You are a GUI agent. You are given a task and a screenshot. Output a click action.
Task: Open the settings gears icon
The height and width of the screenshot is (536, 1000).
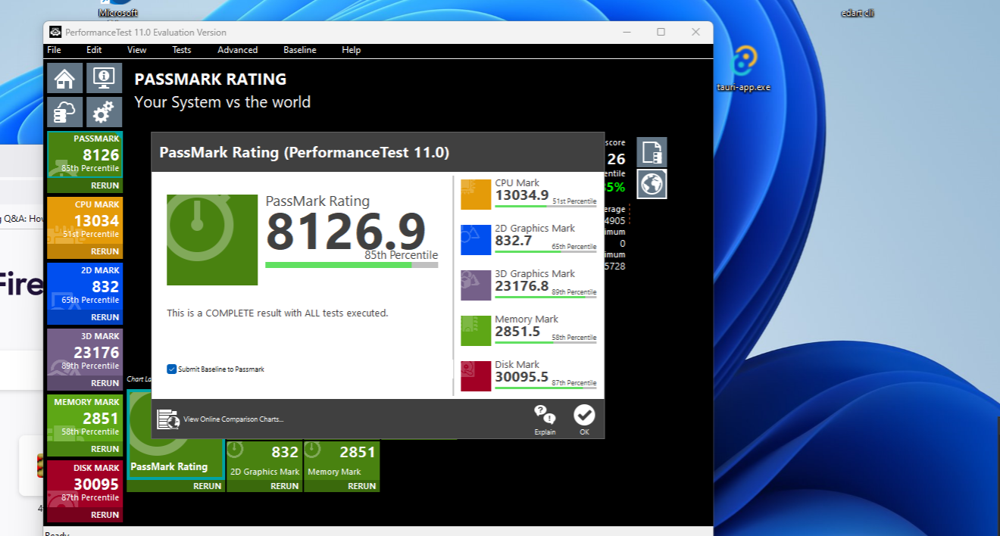point(104,112)
